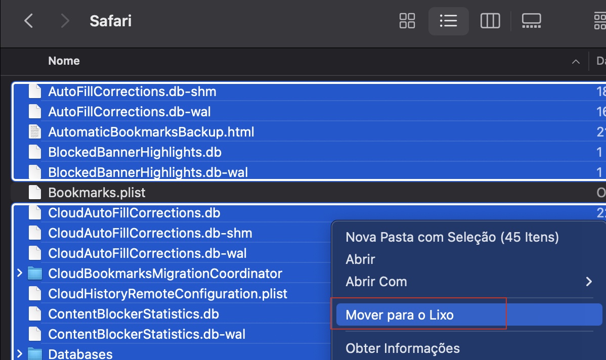Switch to icon view

(x=407, y=21)
